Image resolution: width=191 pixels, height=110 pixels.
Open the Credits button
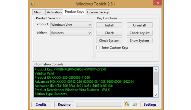pos(41,104)
